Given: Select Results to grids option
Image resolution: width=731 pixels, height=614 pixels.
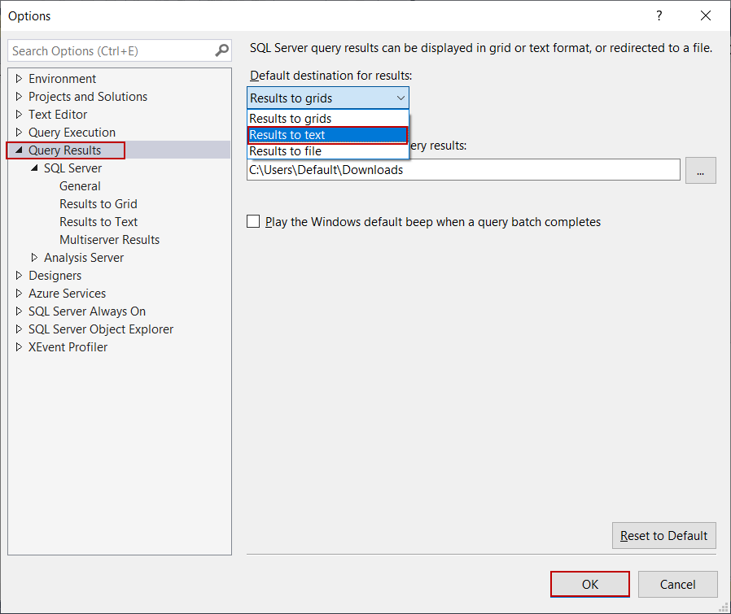Looking at the screenshot, I should tap(327, 119).
